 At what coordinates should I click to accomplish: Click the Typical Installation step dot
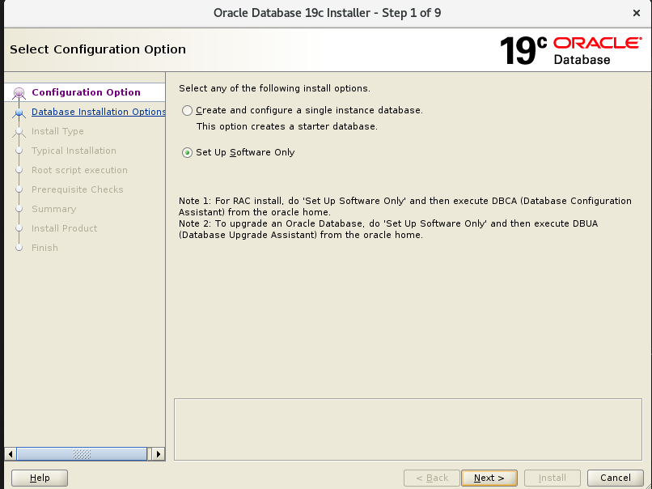(19, 151)
